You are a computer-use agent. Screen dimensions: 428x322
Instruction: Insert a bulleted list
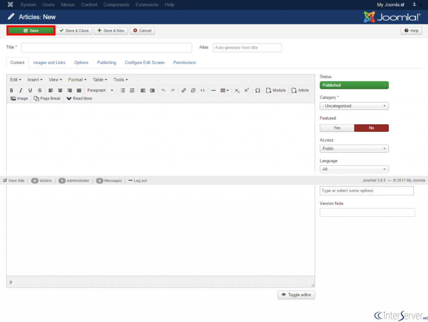[x=123, y=90]
